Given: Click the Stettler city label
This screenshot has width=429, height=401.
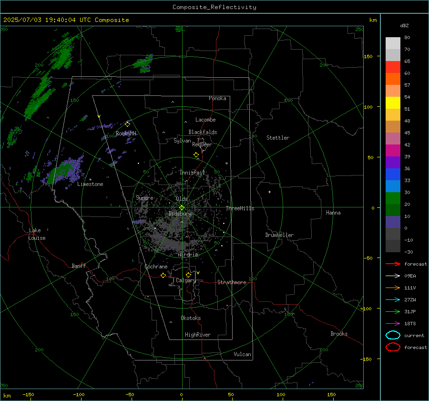Looking at the screenshot, I should pos(278,138).
